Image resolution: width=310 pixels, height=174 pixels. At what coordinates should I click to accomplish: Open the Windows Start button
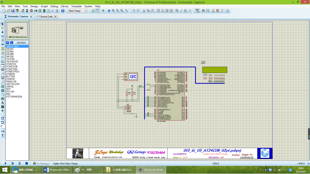[x=5, y=170]
